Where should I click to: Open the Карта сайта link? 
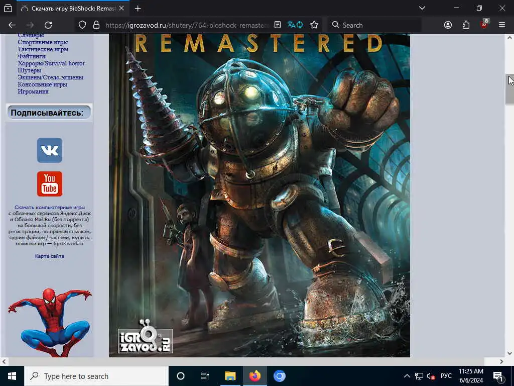[50, 256]
